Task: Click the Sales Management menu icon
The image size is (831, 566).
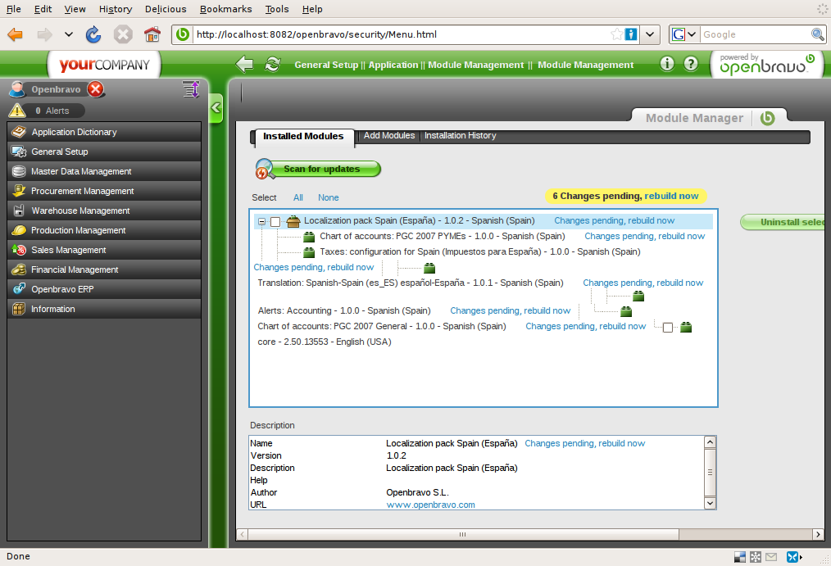Action: (19, 250)
